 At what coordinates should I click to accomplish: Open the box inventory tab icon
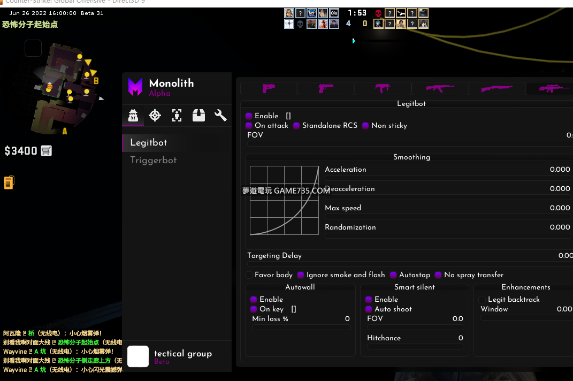pos(198,115)
